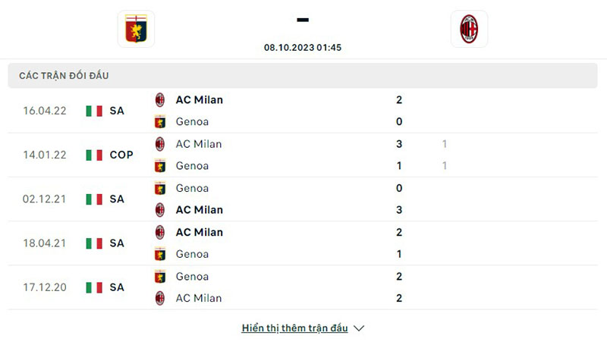Viewport: 607px width, 351px height.
Task: Click the match date 08.10.2023 01:45
Action: [x=303, y=47]
